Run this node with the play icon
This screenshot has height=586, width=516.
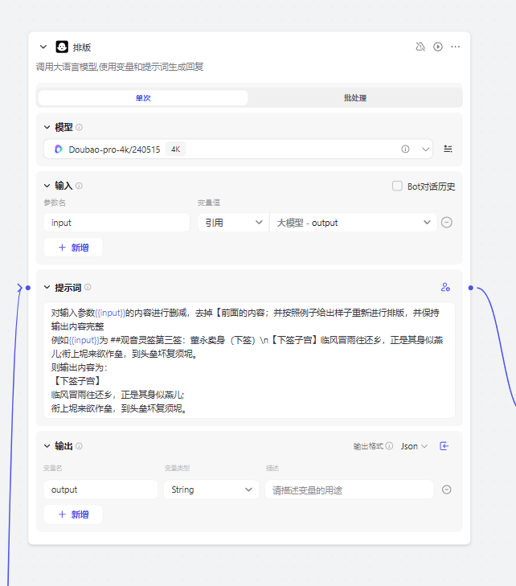[438, 47]
